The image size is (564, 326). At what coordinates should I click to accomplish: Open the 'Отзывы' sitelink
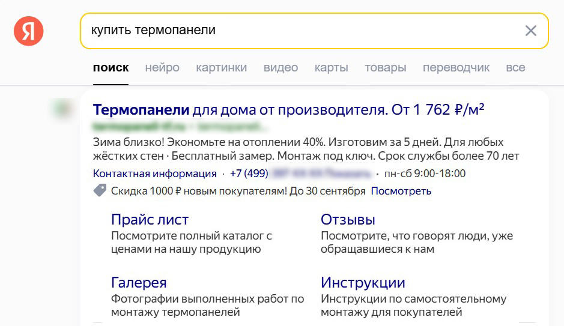click(348, 220)
